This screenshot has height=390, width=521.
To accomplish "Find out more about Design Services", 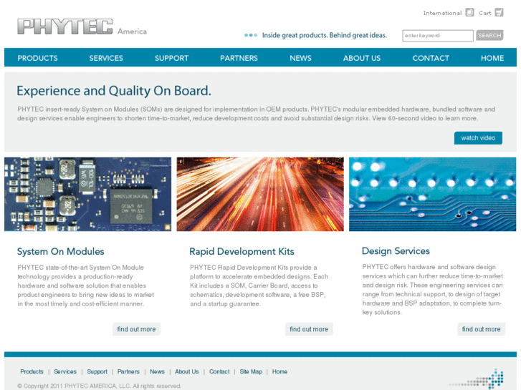I will point(481,329).
